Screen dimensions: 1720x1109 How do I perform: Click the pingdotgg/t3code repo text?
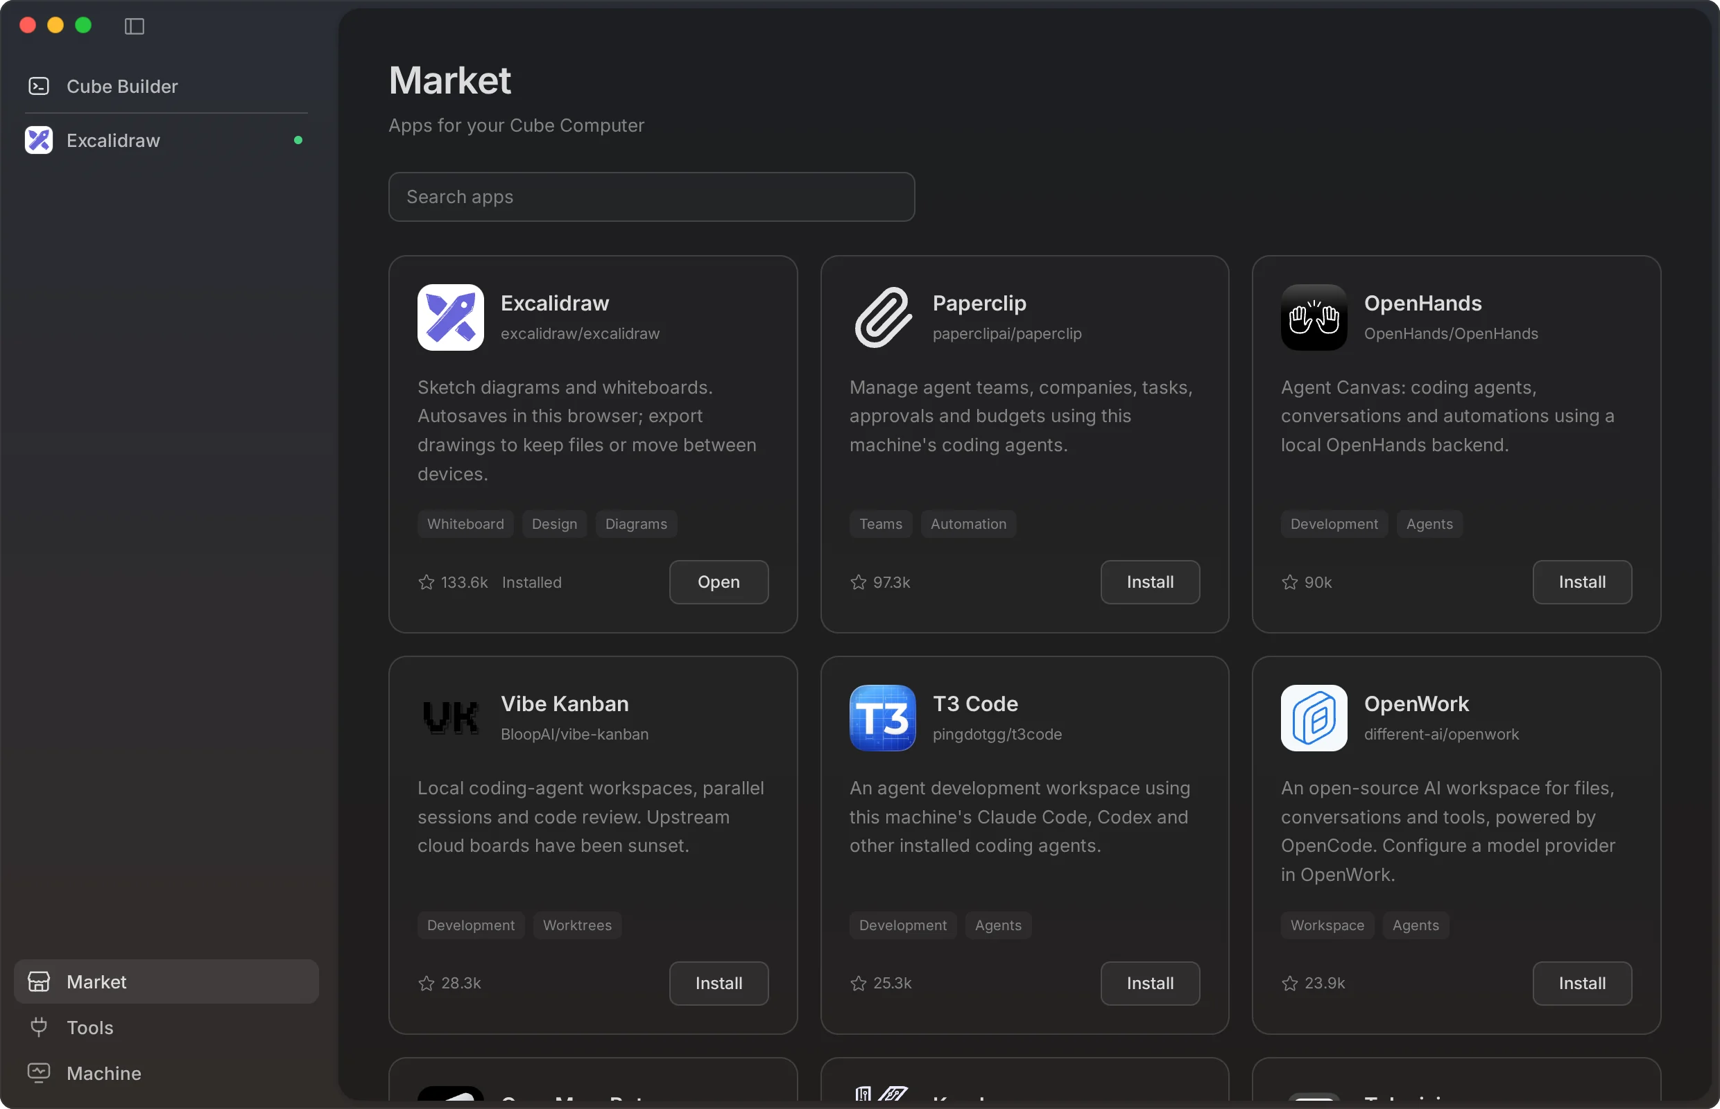point(997,734)
